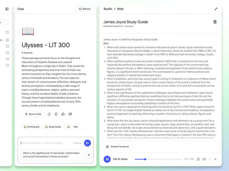The width and height of the screenshot is (229, 171).
Task: Close the Life of Joyce audio player
Action: point(215,159)
